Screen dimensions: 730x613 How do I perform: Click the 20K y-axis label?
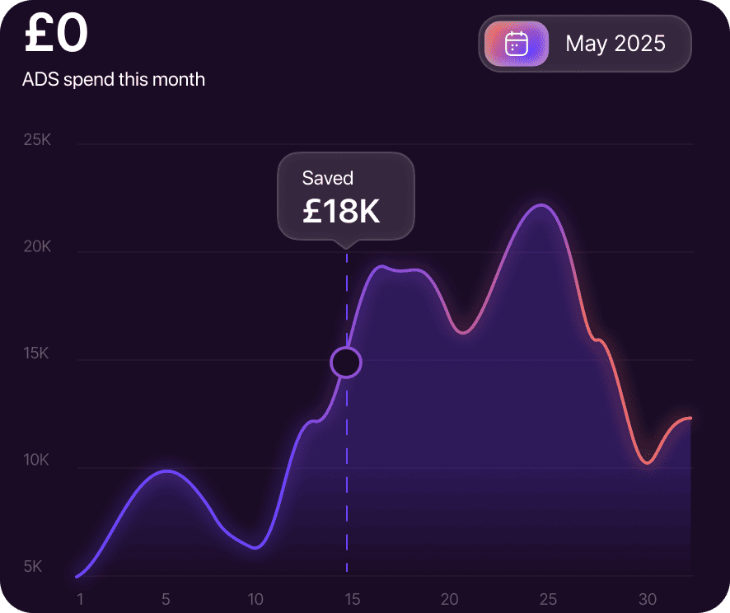coord(37,247)
